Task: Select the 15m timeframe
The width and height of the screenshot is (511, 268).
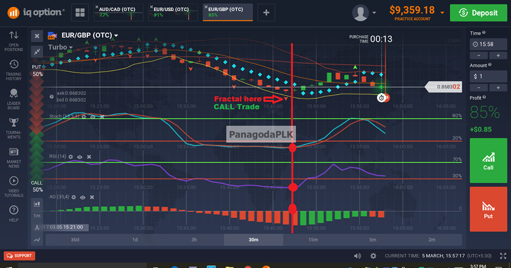Action: click(x=313, y=240)
